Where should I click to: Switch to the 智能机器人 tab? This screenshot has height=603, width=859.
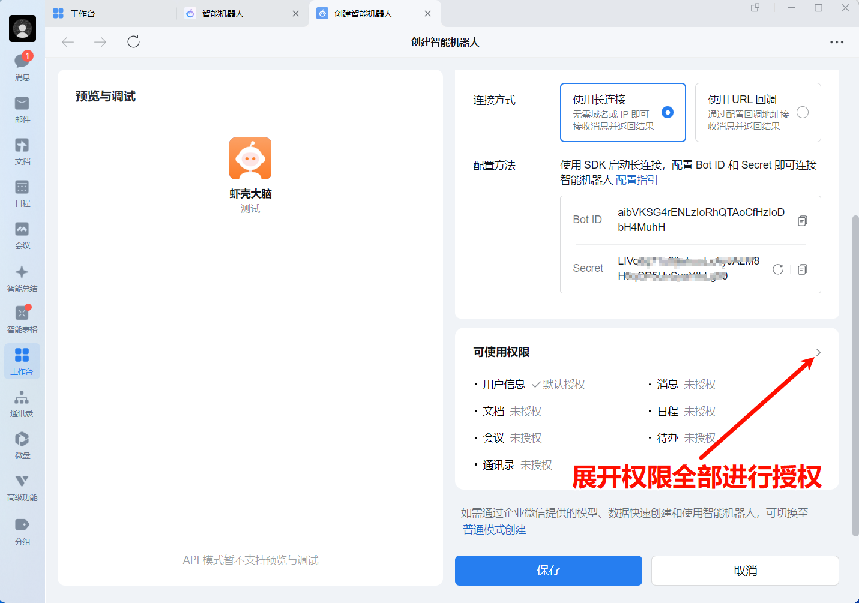223,14
